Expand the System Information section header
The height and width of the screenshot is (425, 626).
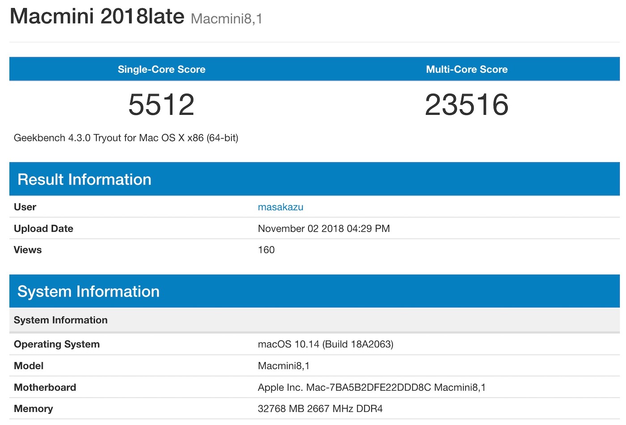pyautogui.click(x=88, y=291)
